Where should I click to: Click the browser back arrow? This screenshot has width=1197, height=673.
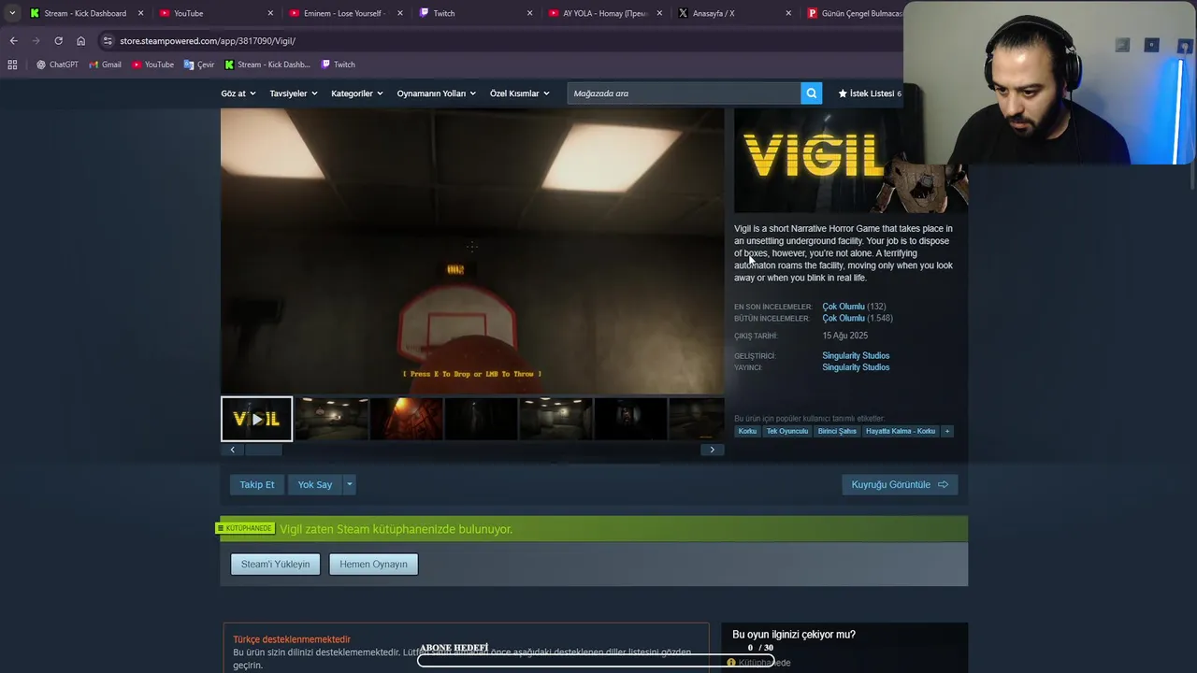[13, 40]
